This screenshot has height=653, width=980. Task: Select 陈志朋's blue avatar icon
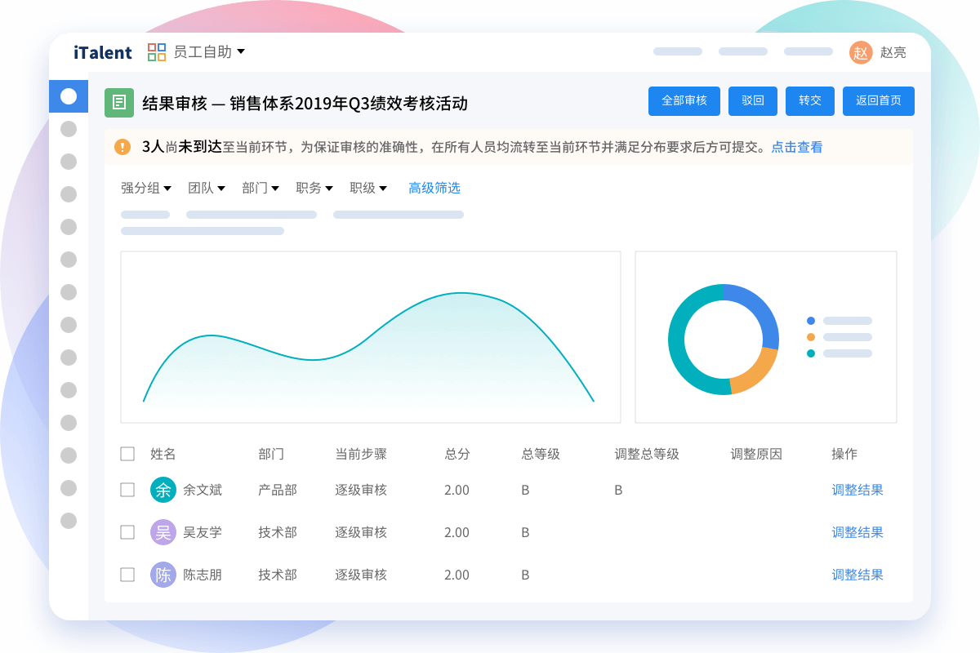(x=163, y=575)
